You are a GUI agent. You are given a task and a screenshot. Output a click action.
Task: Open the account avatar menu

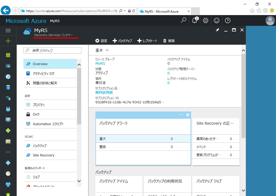[x=270, y=20]
